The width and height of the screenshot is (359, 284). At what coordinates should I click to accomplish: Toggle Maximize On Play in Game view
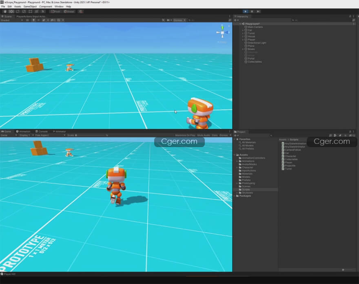pos(185,135)
